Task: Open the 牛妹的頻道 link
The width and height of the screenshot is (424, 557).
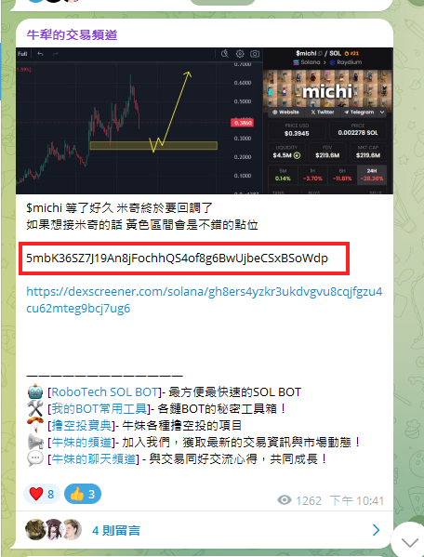Action: [81, 442]
